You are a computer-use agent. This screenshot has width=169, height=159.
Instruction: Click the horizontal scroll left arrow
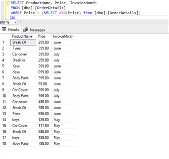coord(20,22)
